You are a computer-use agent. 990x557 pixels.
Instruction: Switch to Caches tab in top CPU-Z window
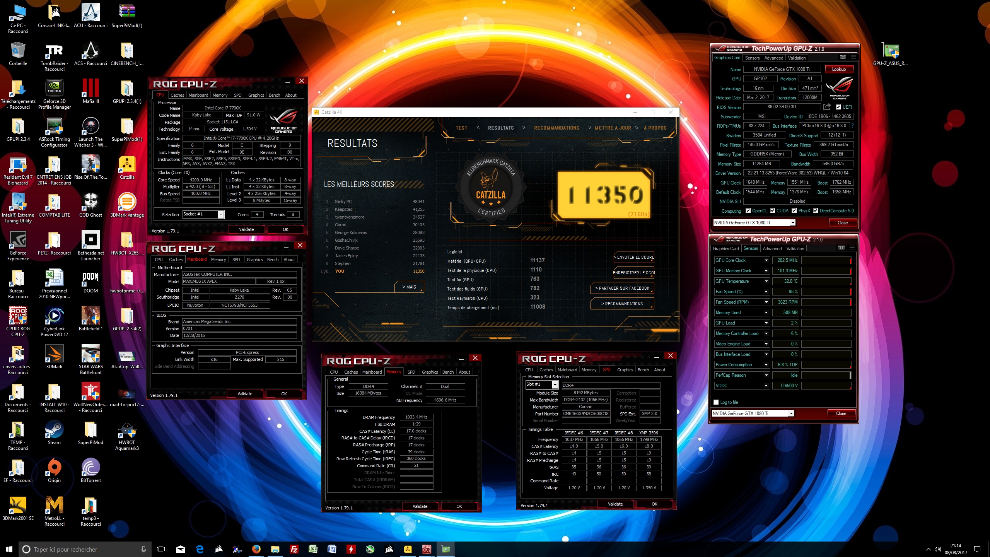click(177, 95)
